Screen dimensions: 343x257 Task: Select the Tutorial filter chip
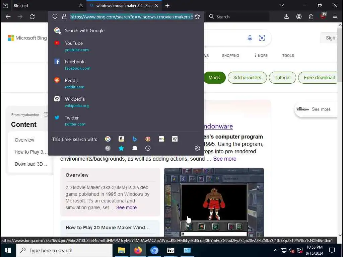(282, 78)
